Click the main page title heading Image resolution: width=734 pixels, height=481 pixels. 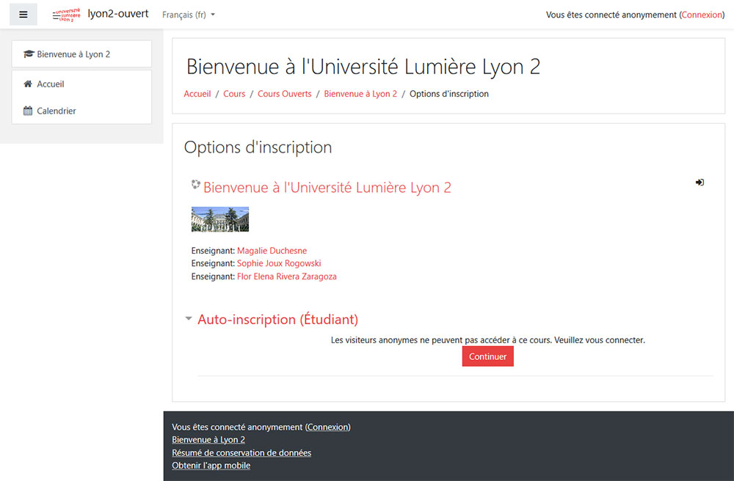[363, 67]
